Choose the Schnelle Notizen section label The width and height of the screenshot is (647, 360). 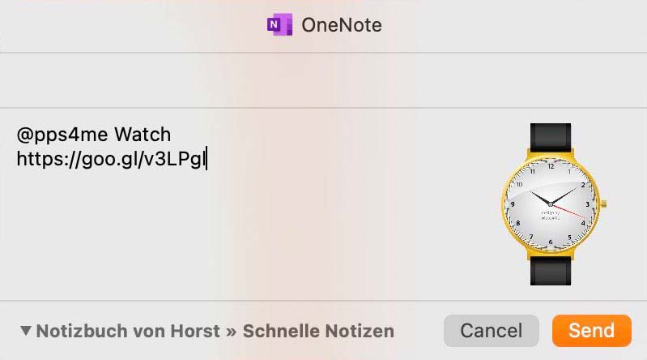pyautogui.click(x=318, y=331)
